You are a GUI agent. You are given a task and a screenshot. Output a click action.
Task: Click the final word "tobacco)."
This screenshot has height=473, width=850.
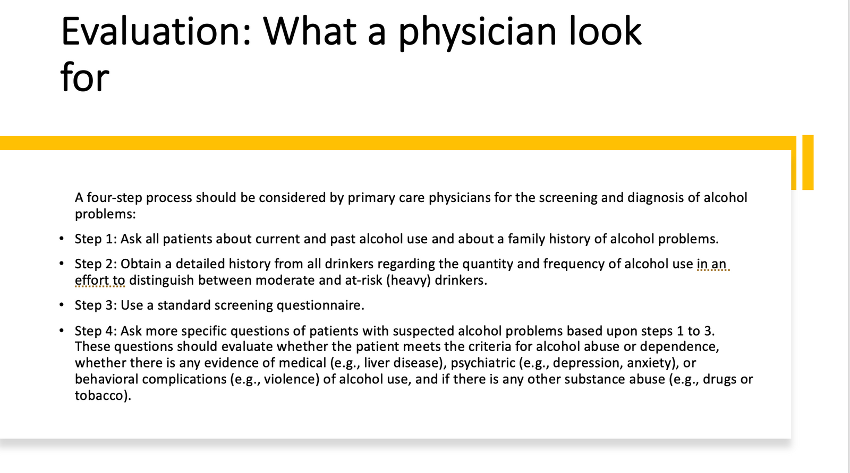tap(103, 396)
